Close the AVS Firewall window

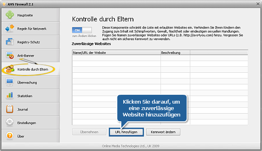click(x=258, y=4)
